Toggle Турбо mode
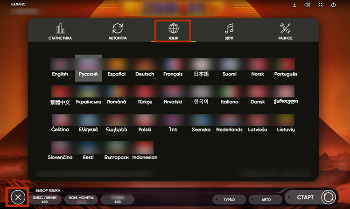350x209 pixels. pyautogui.click(x=229, y=199)
